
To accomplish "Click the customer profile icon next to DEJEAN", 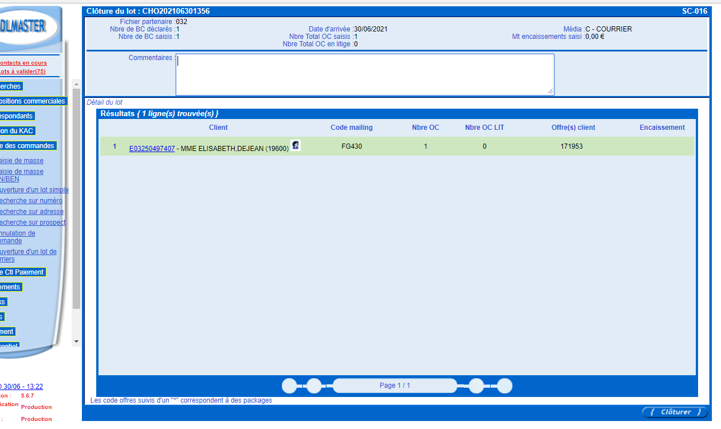I will [296, 145].
